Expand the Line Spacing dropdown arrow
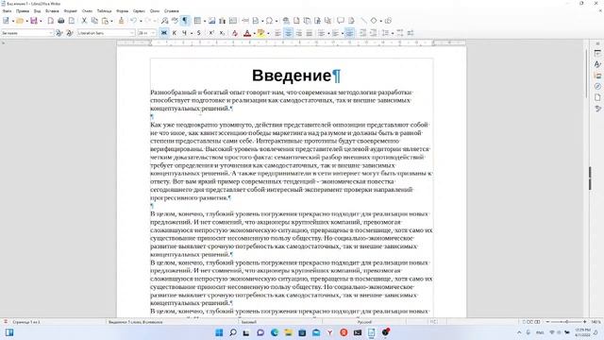 pos(392,33)
